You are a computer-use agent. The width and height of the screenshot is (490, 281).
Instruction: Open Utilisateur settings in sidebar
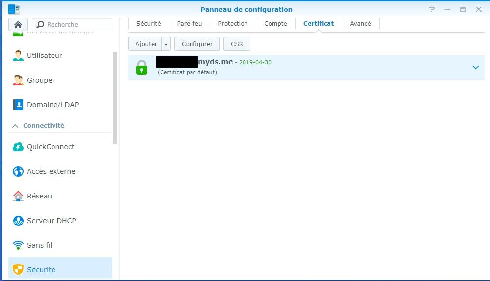click(x=60, y=56)
